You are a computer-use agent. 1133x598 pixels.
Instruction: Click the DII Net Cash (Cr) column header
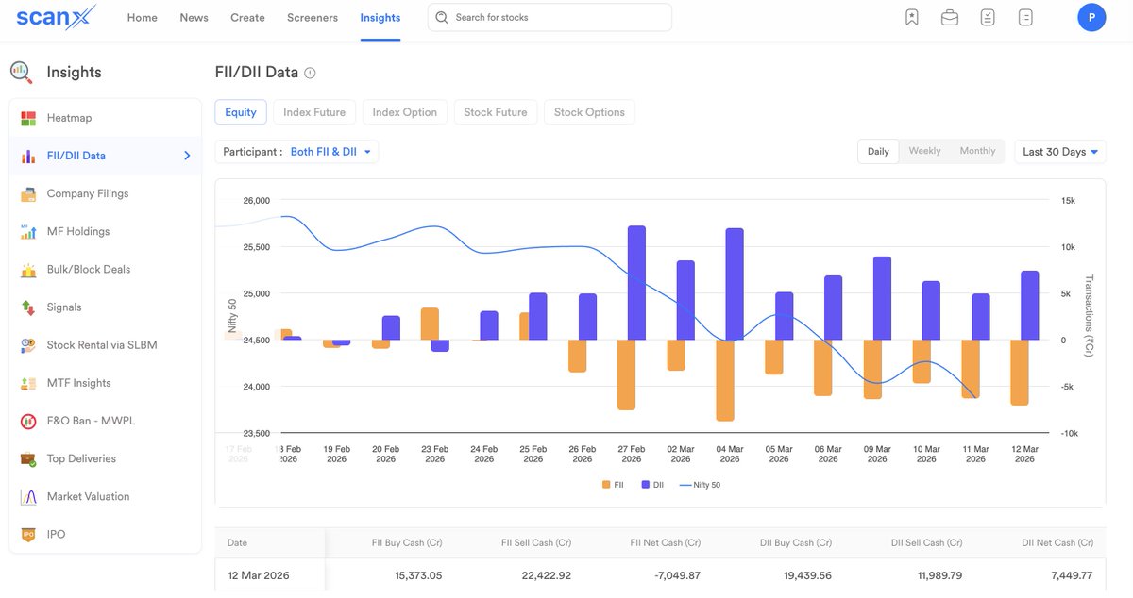point(1057,543)
